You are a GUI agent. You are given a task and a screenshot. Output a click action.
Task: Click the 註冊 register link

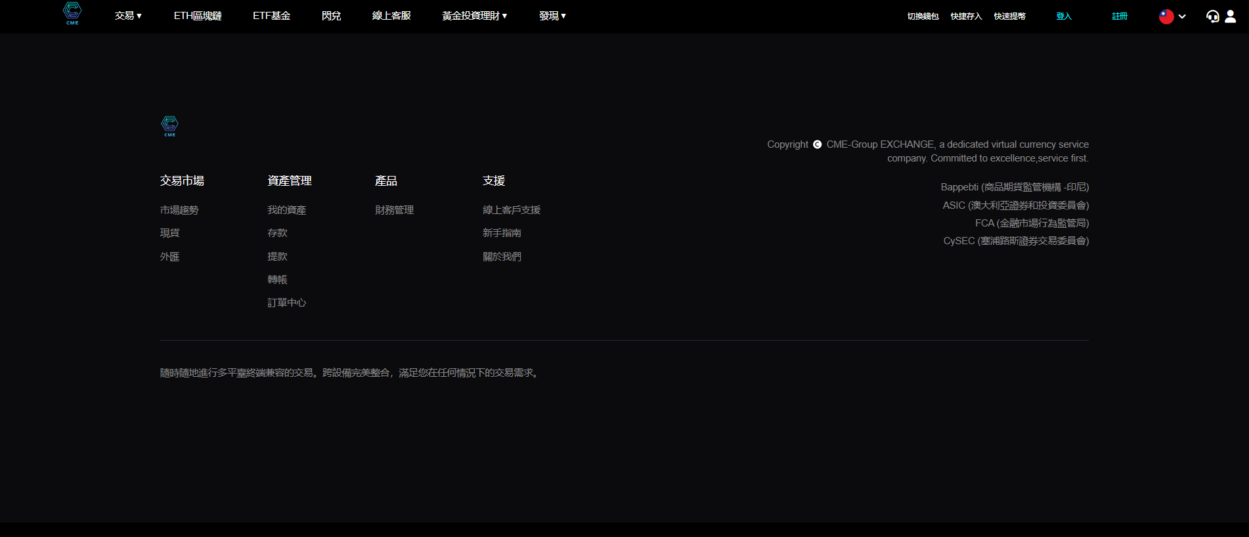[1120, 16]
